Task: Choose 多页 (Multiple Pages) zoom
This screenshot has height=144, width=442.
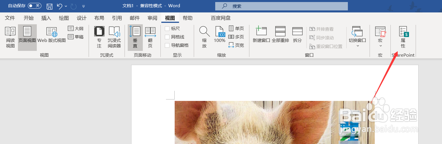Action: [236, 37]
